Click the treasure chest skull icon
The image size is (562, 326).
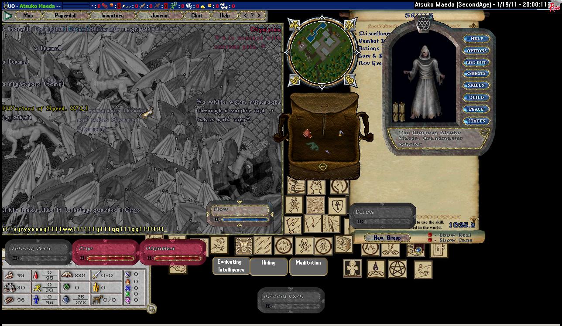(344, 244)
